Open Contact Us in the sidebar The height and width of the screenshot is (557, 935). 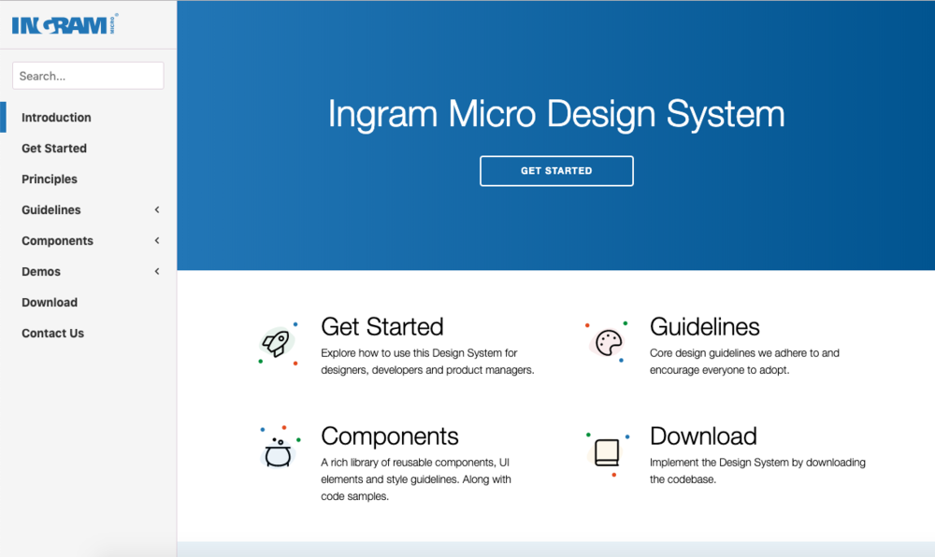click(x=53, y=334)
